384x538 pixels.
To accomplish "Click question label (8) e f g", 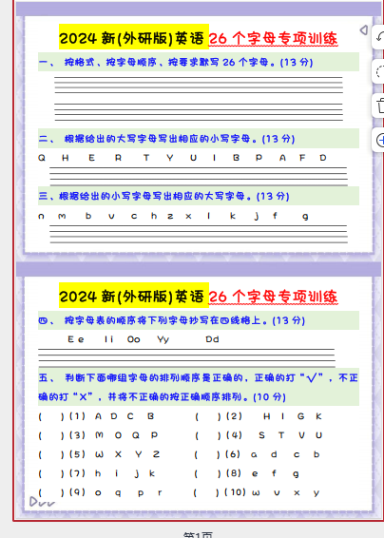I will tap(234, 473).
